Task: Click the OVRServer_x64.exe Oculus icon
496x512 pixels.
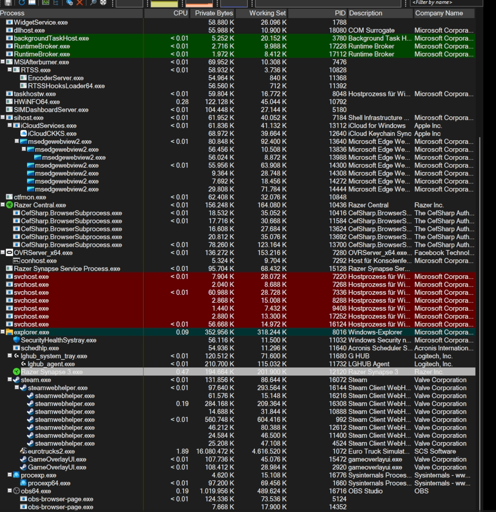Action: (10, 253)
